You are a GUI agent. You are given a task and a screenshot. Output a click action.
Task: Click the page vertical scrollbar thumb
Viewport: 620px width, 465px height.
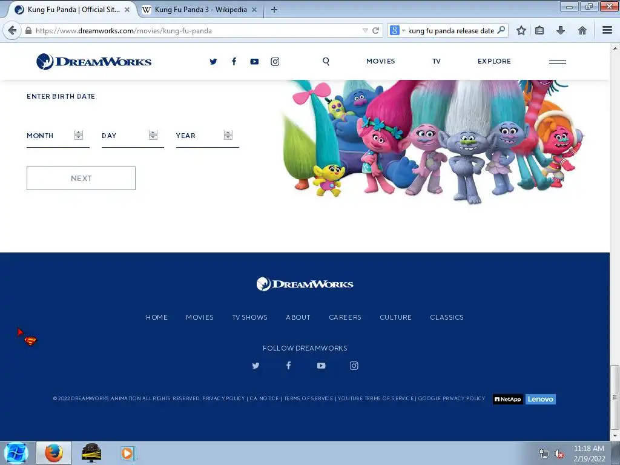(x=615, y=397)
